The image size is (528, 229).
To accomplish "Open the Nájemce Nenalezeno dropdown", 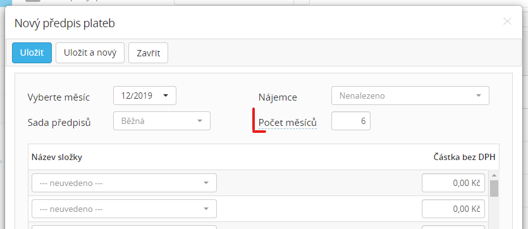I will 410,96.
